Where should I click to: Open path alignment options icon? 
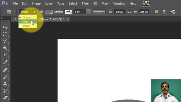[x=165, y=12]
